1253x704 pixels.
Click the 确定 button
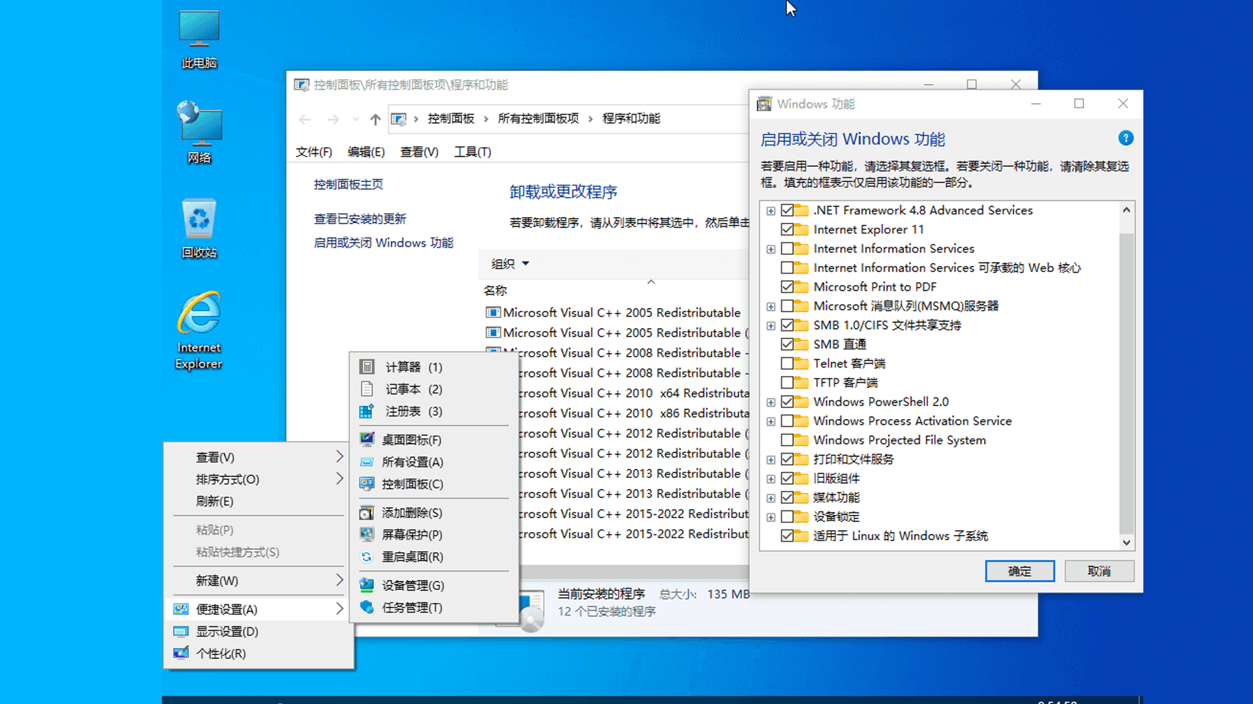pyautogui.click(x=1019, y=570)
